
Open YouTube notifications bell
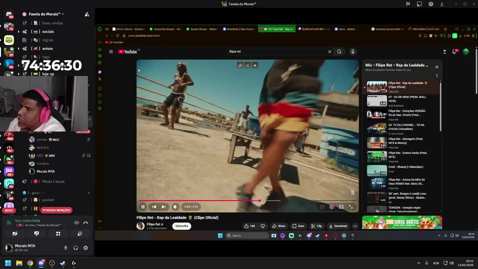[x=454, y=52]
